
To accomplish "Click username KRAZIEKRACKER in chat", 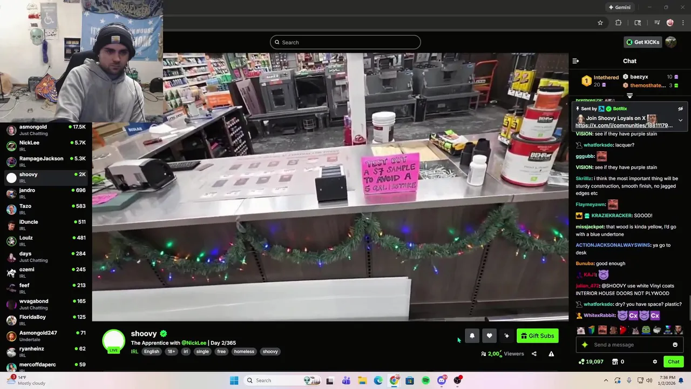I will (x=612, y=216).
